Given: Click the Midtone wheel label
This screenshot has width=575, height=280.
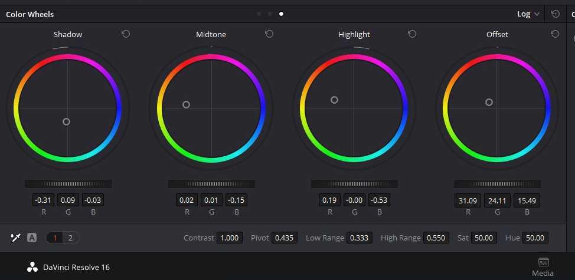Looking at the screenshot, I should (211, 34).
